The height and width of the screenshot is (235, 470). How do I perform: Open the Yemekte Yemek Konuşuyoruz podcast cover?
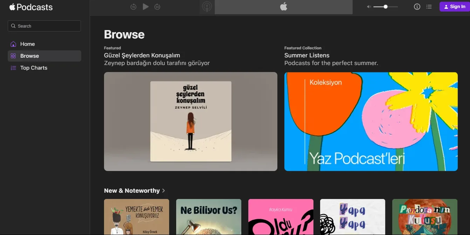(137, 217)
